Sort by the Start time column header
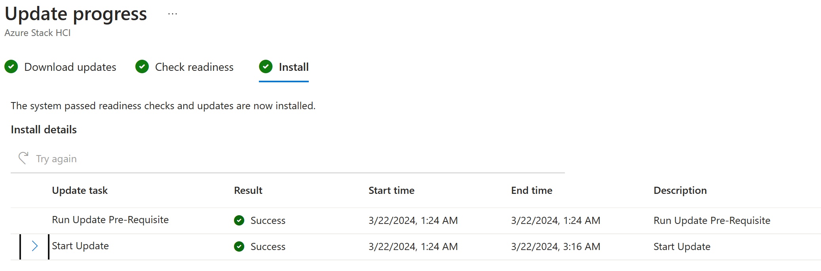This screenshot has height=271, width=821. (x=391, y=190)
